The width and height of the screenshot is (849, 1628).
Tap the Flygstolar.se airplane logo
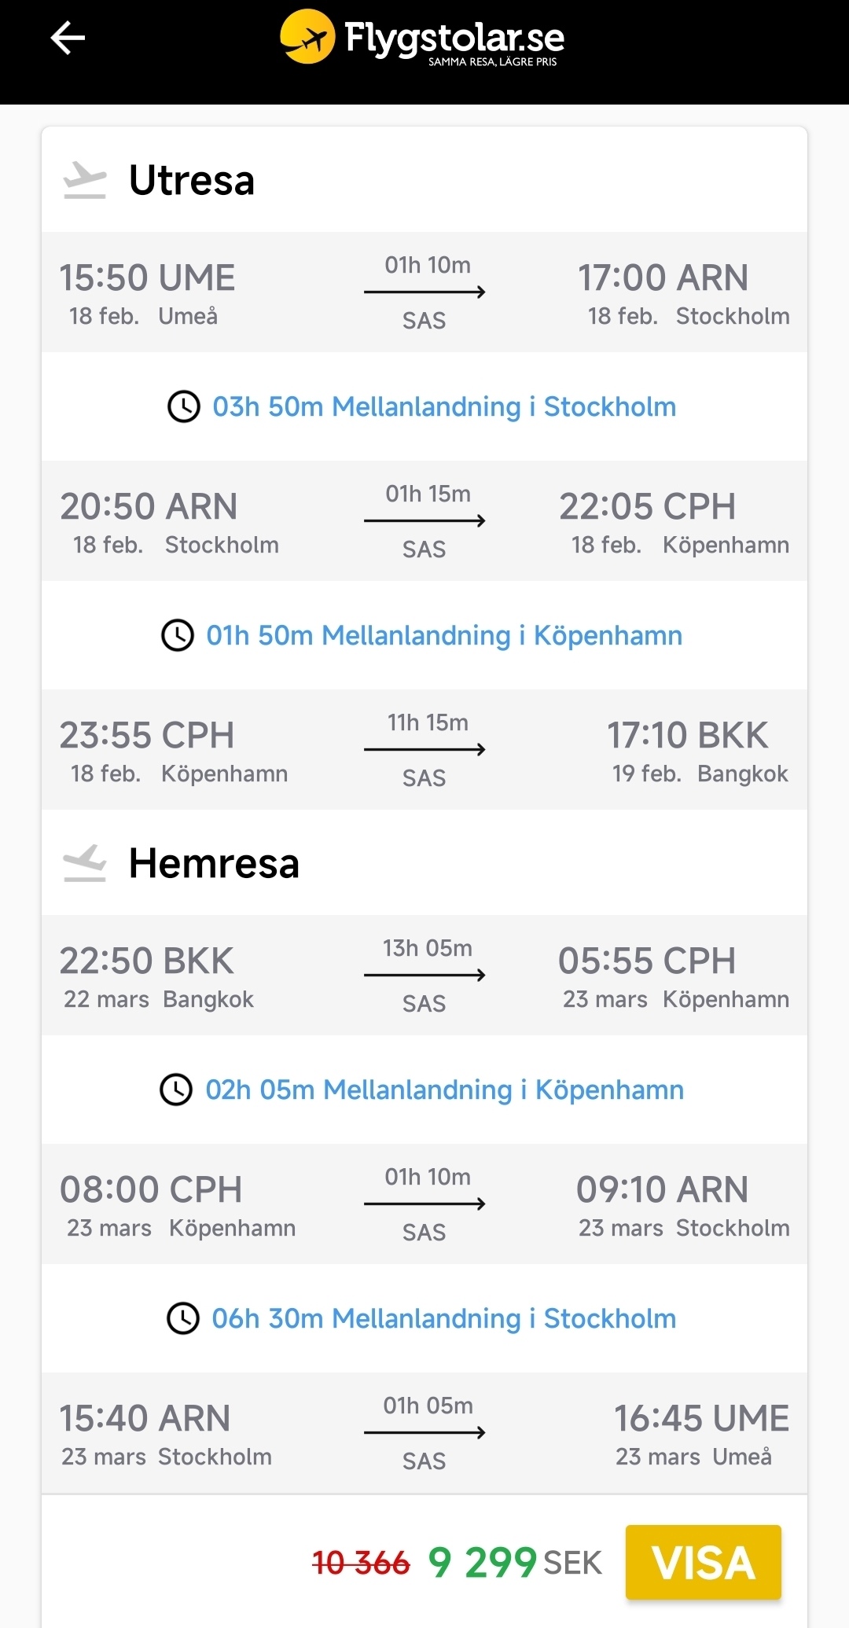pos(307,37)
